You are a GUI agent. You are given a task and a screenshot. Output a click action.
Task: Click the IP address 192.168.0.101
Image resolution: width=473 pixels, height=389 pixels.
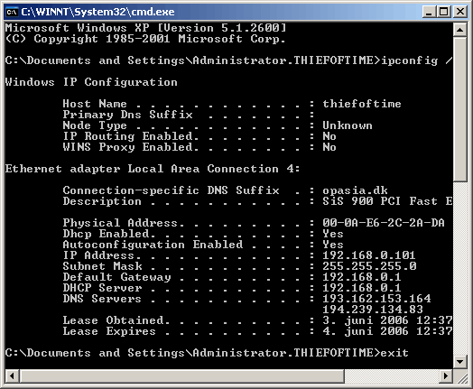click(369, 255)
